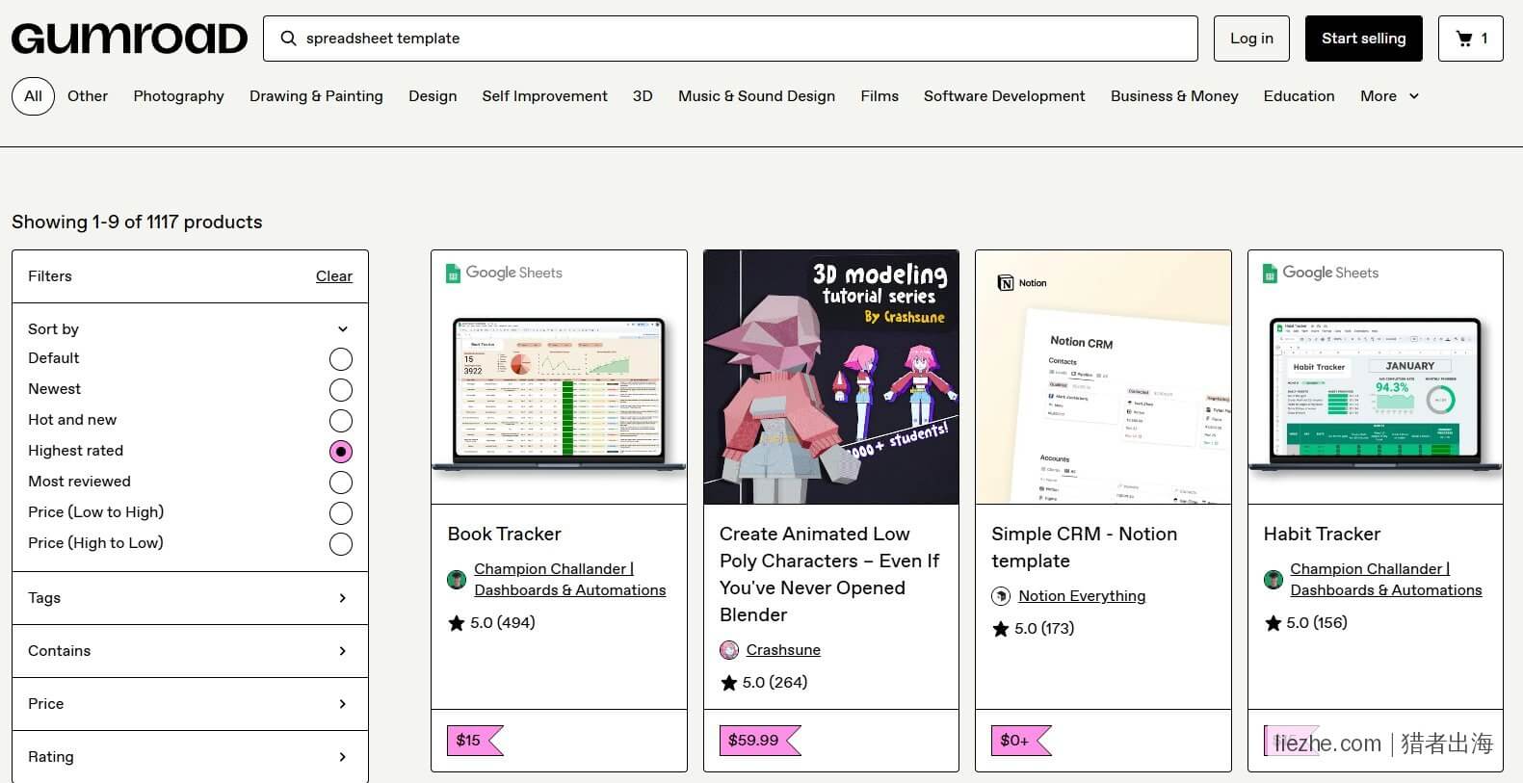Screen dimensions: 1523x783
Task: Open the More categories dropdown
Action: 1389,96
